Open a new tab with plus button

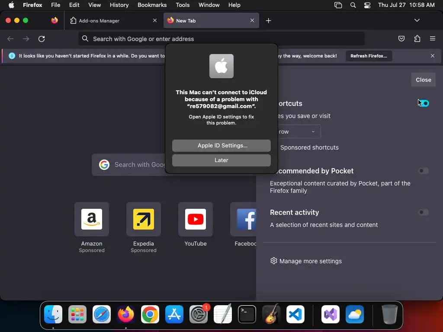coord(268,21)
